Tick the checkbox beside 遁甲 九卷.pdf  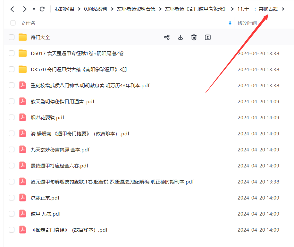[x=11, y=214]
